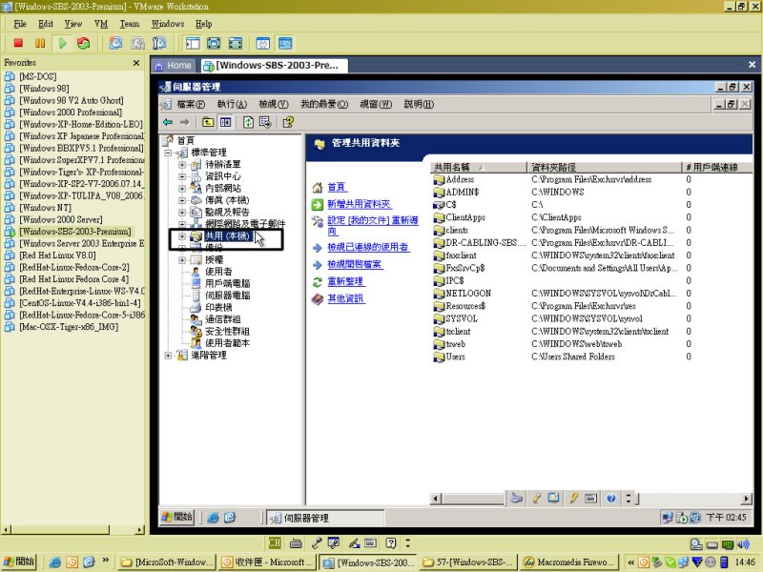Image resolution: width=763 pixels, height=572 pixels.
Task: Open the 檔案(F) menu in Server Management
Action: pos(191,104)
